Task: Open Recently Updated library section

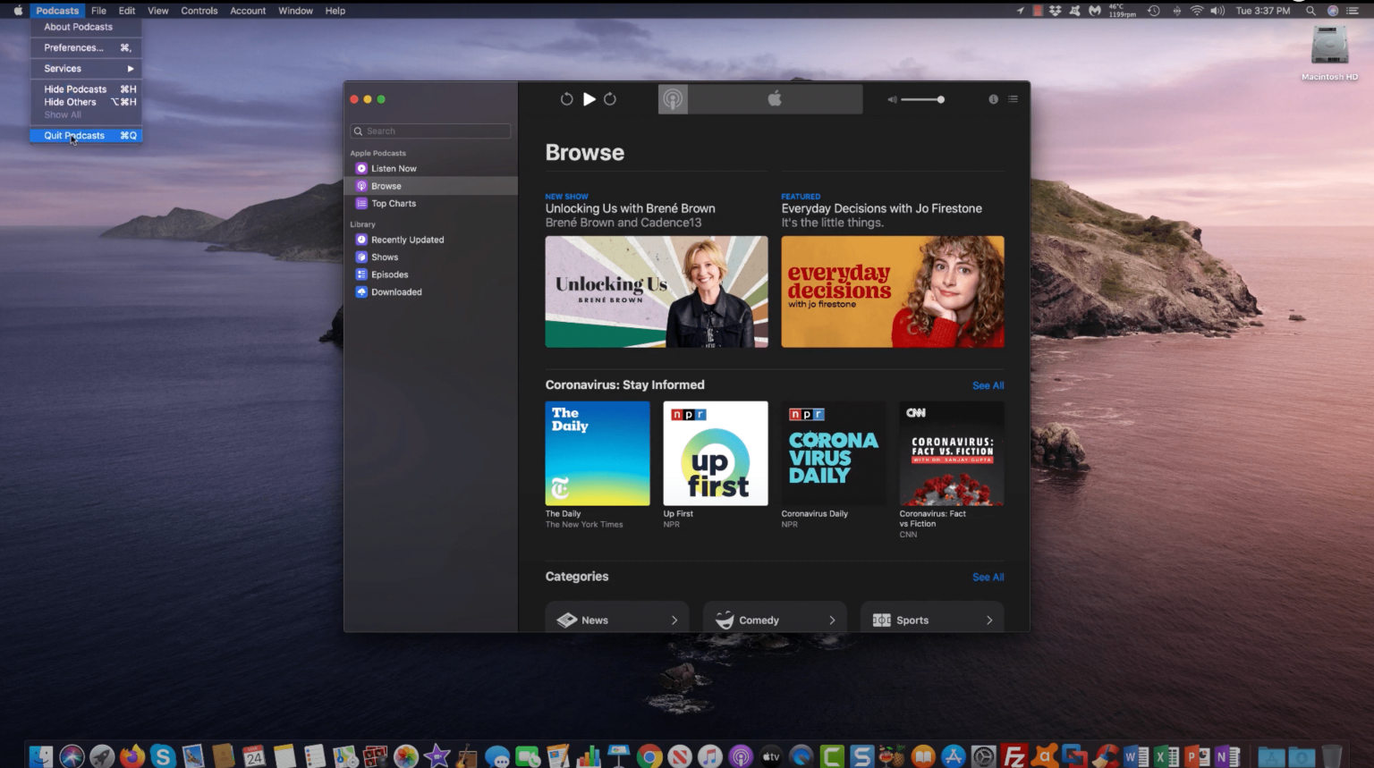Action: (x=407, y=239)
